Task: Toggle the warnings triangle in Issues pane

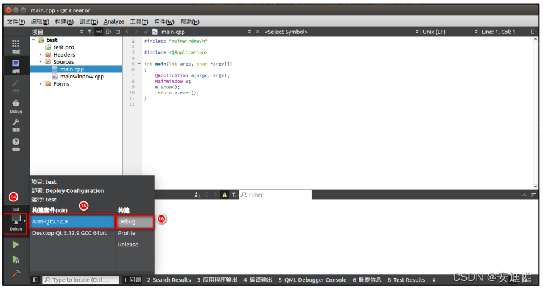Action: point(225,195)
